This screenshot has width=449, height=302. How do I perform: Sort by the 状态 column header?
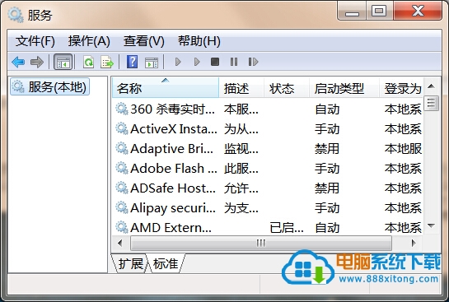[287, 88]
